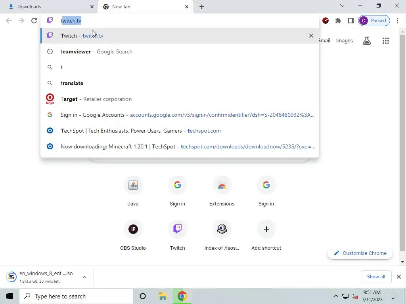Open the Search Labs flask icon
Viewport: 406px width, 304px height.
click(367, 41)
